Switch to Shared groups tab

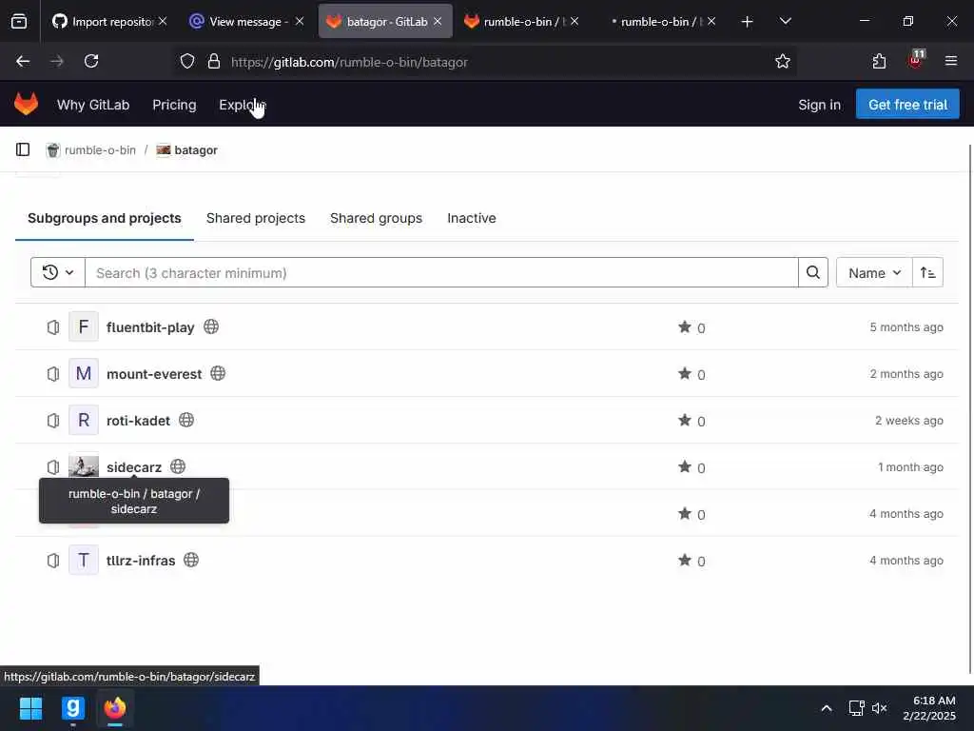[x=376, y=218]
